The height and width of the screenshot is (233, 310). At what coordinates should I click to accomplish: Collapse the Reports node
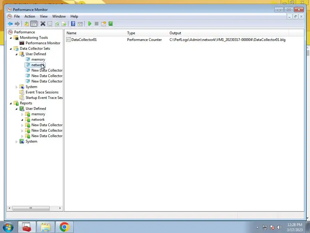(x=11, y=103)
